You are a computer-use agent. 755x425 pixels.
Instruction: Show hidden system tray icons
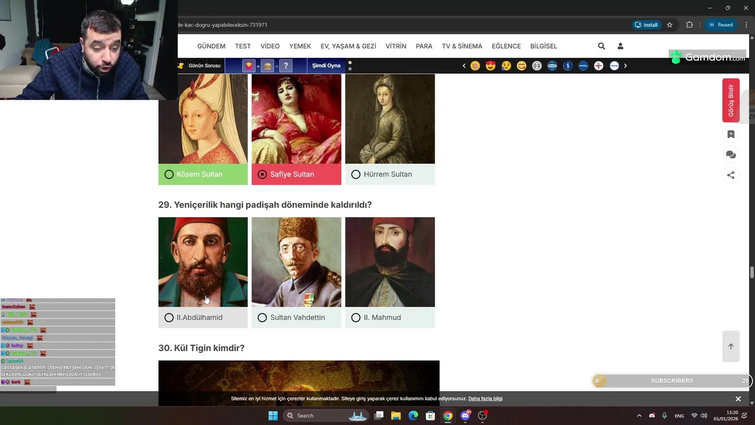click(x=639, y=416)
